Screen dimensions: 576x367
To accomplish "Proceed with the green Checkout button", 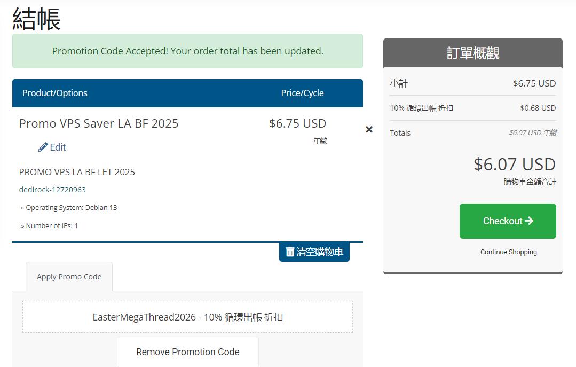I will (507, 221).
